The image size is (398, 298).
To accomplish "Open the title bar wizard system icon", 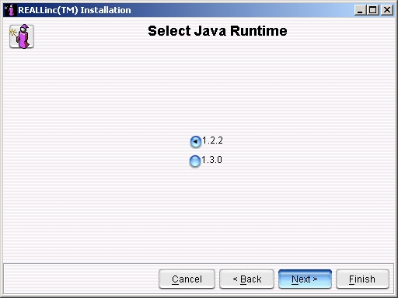I will pyautogui.click(x=10, y=10).
